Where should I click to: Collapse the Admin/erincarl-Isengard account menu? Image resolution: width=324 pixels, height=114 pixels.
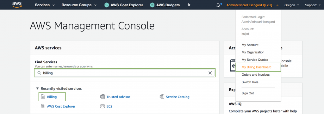pyautogui.click(x=252, y=5)
